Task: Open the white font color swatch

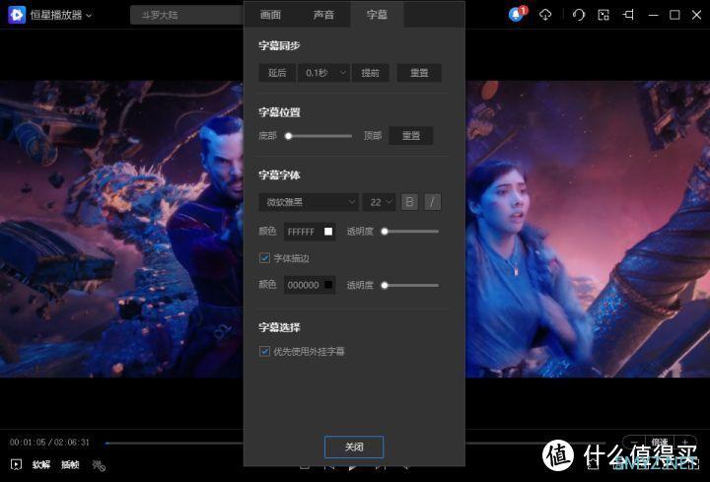Action: click(328, 232)
